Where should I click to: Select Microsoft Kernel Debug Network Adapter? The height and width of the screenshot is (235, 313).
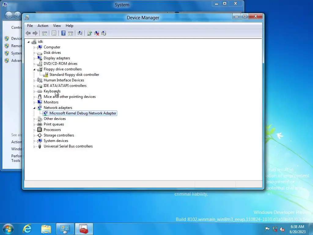83,113
